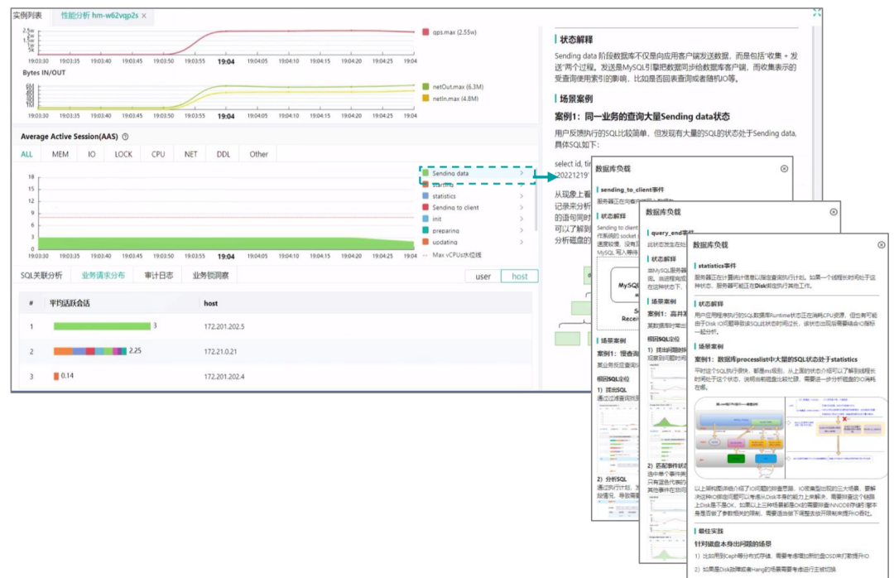894x578 pixels.
Task: Click the 平均活跃会话 column header
Action: click(70, 303)
